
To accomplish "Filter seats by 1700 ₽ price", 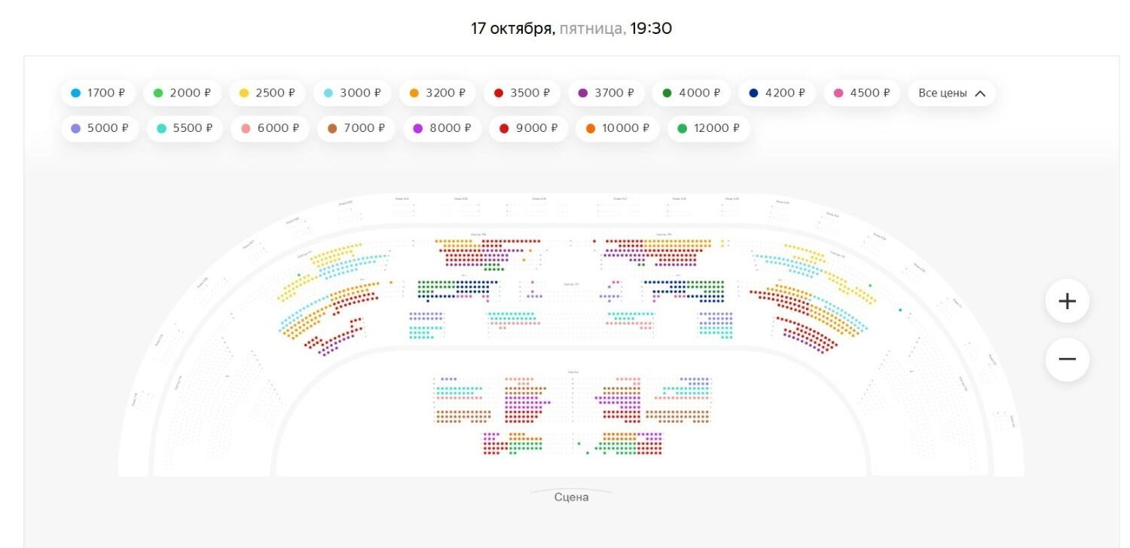I will [x=98, y=93].
